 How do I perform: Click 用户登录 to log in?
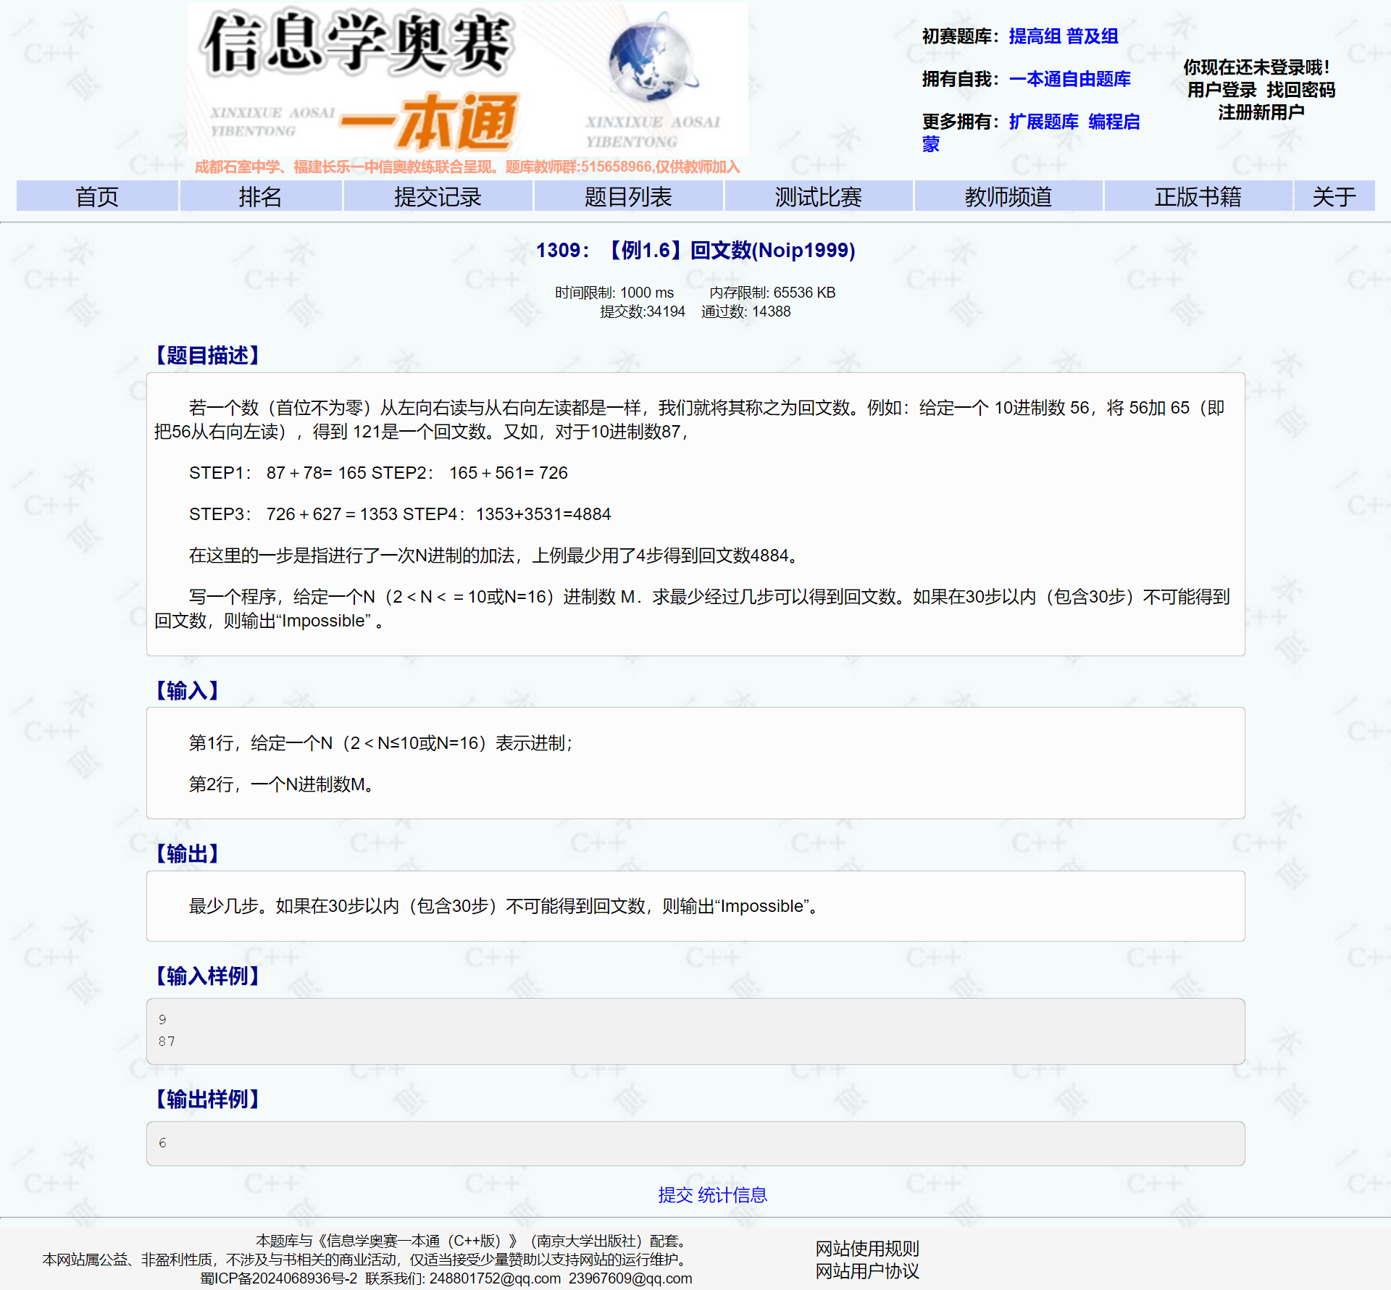[x=1221, y=90]
